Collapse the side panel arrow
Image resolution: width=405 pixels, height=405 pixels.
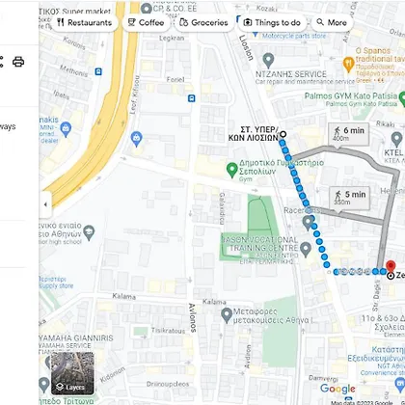pos(45,204)
